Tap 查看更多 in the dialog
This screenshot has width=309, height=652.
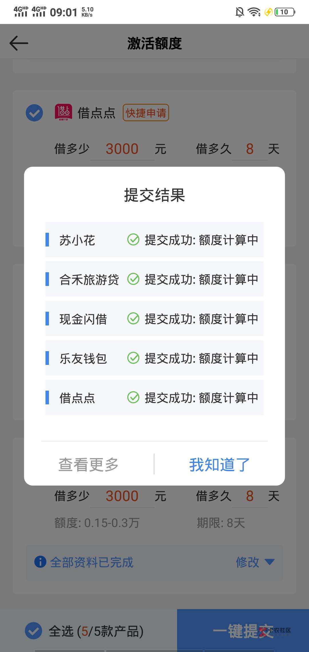point(88,464)
